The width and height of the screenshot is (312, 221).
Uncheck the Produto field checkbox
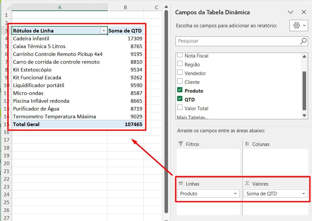tap(180, 90)
